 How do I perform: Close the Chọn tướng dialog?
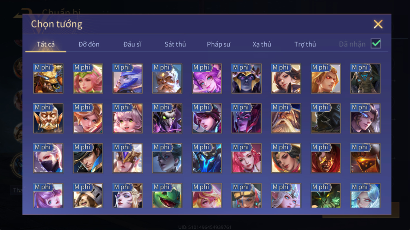[x=378, y=24]
